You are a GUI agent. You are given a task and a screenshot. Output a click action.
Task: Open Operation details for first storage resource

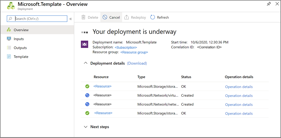(239, 87)
